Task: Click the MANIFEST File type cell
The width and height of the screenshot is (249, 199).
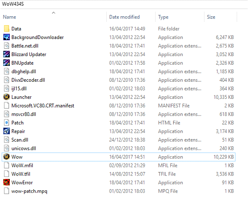Action: pos(174,106)
